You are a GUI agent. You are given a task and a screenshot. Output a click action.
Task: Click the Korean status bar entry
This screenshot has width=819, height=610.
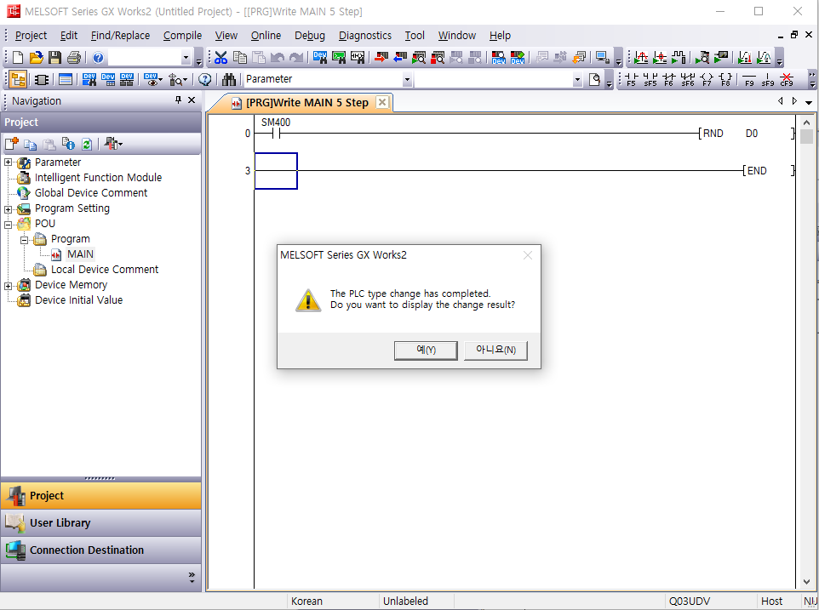[x=306, y=601]
